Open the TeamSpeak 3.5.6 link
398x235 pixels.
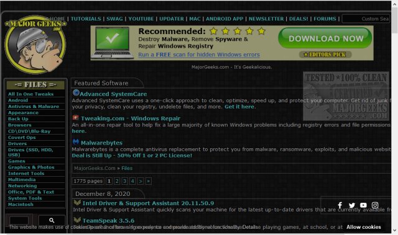[x=108, y=221]
